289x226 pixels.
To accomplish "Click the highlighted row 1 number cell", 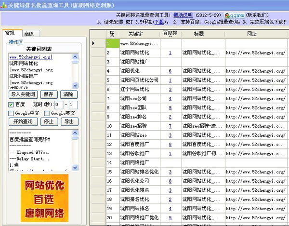I will click(x=113, y=43).
